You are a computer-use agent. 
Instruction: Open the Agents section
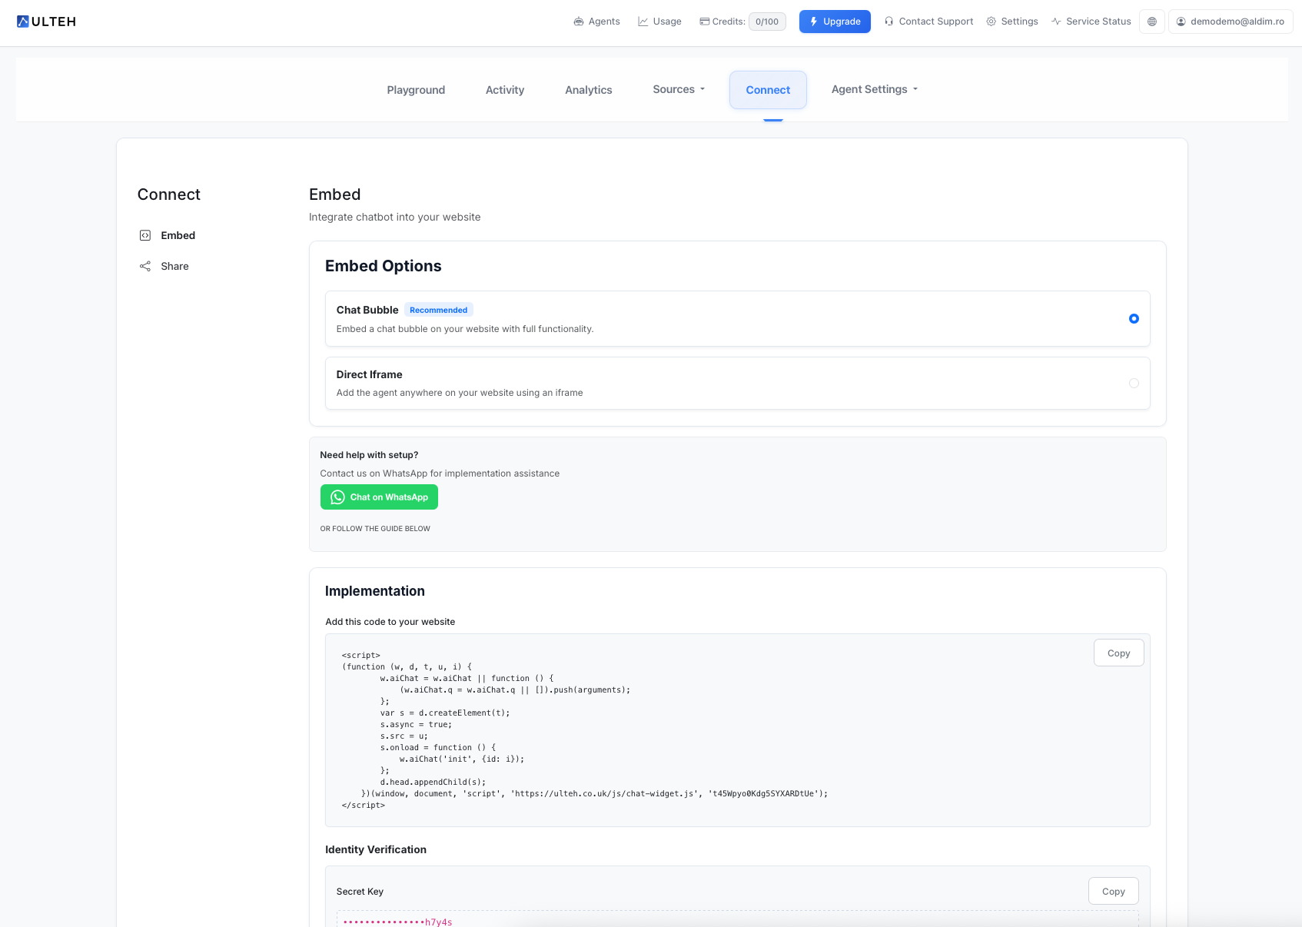click(596, 22)
